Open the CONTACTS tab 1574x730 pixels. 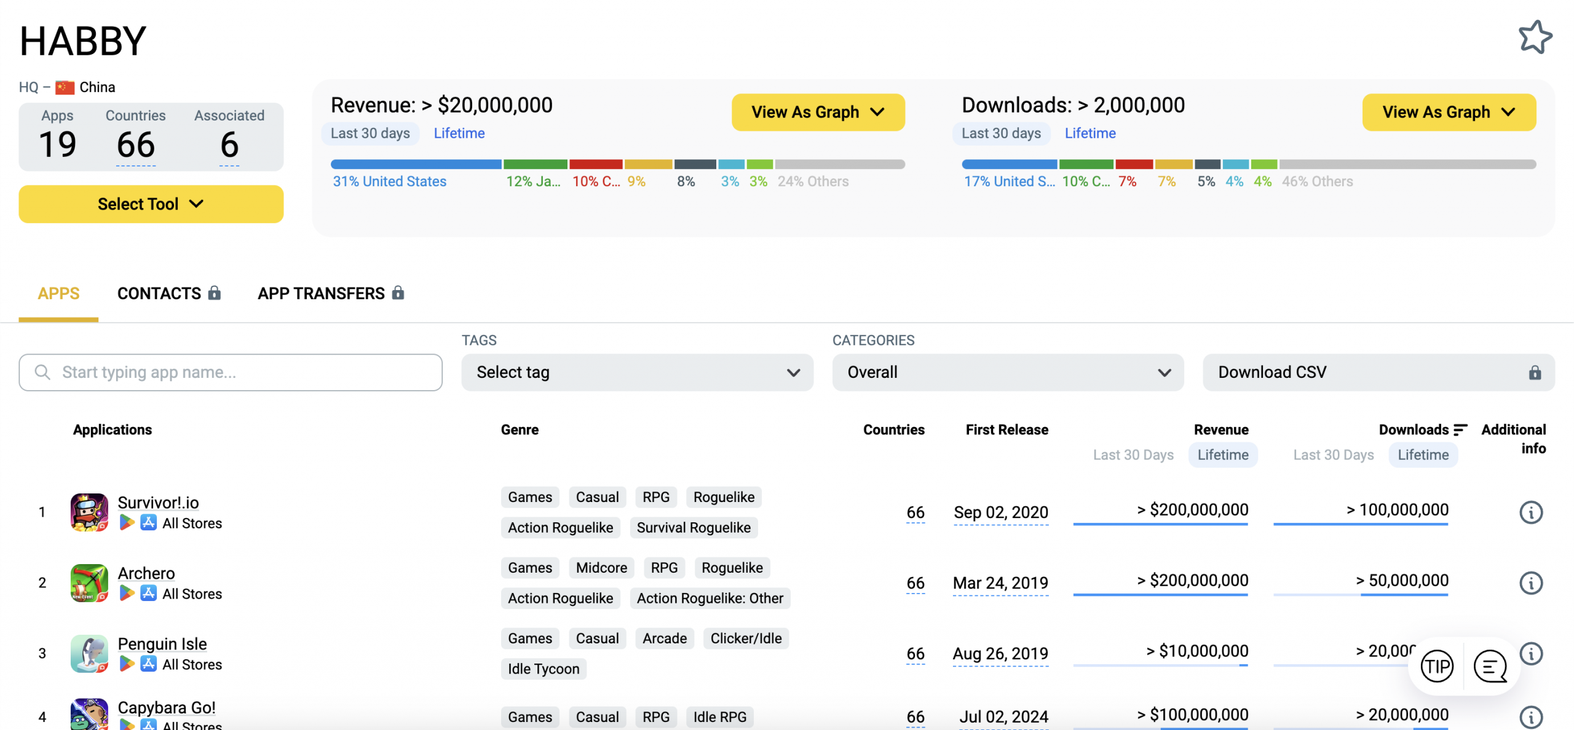(x=168, y=294)
